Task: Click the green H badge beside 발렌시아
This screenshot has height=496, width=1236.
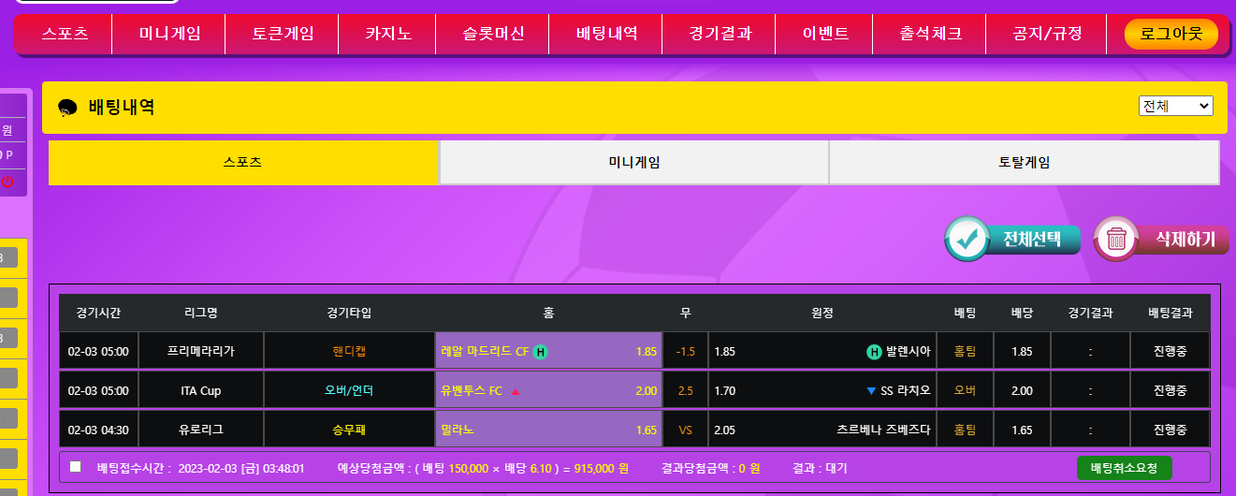Action: coord(874,352)
